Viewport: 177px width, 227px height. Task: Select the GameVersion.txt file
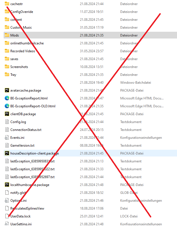pyautogui.click(x=22, y=146)
